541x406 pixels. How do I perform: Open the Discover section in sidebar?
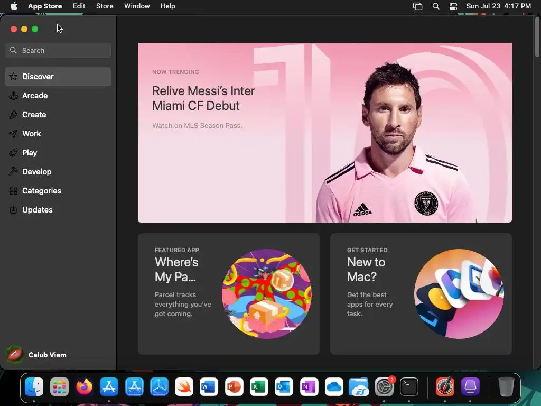[x=58, y=77]
